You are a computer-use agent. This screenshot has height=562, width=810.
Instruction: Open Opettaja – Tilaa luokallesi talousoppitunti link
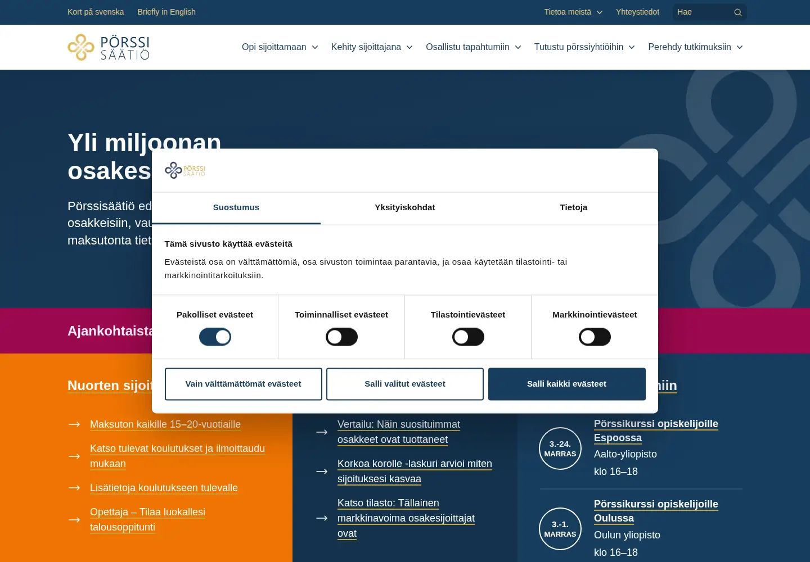click(x=147, y=520)
